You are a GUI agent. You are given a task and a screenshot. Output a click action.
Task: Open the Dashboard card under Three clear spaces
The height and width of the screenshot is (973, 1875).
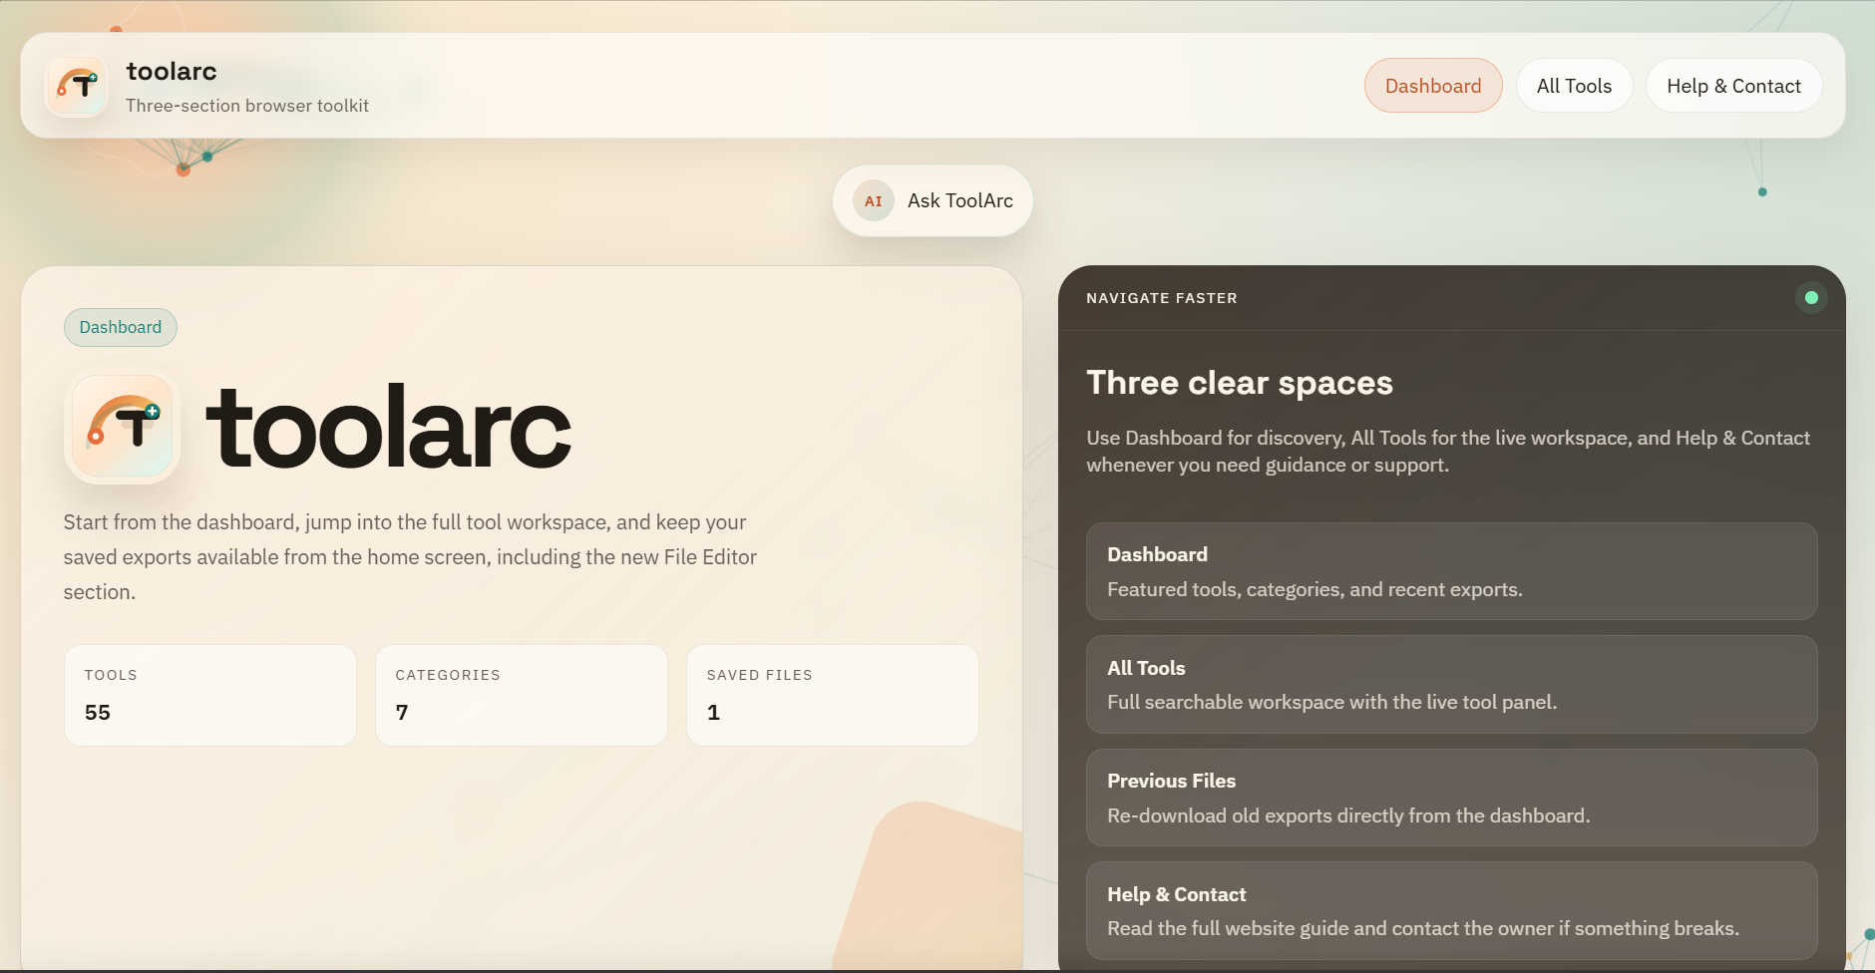1451,570
